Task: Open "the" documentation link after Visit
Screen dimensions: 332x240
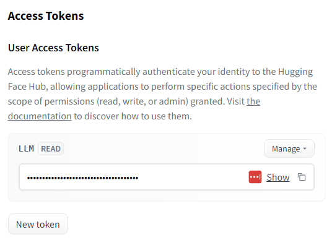Action: click(x=253, y=101)
